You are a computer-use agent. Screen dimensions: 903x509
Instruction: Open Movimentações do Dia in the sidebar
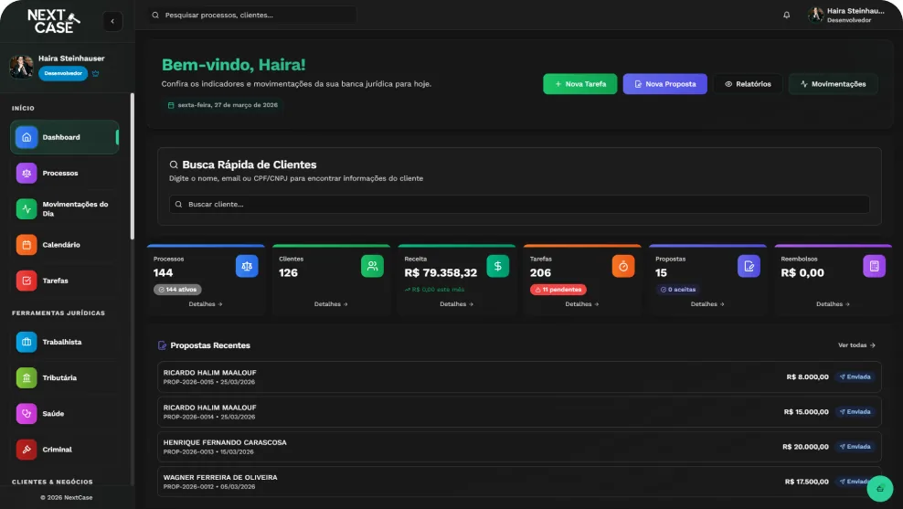pyautogui.click(x=65, y=209)
